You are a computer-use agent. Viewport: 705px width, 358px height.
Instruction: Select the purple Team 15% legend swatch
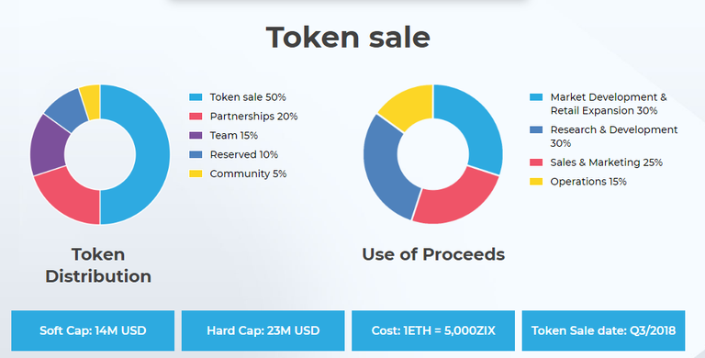pyautogui.click(x=196, y=135)
